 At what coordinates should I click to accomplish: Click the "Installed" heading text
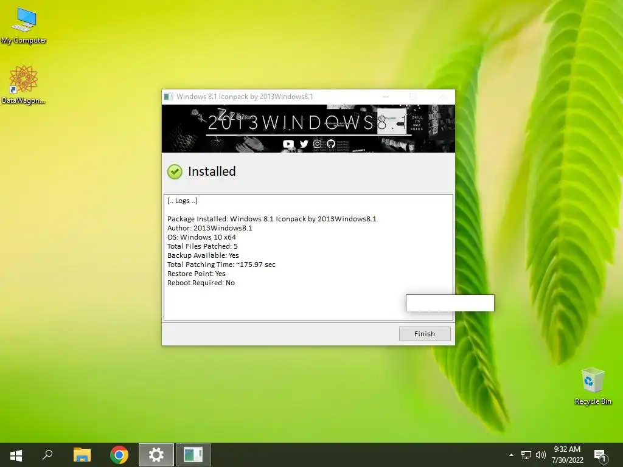coord(212,171)
